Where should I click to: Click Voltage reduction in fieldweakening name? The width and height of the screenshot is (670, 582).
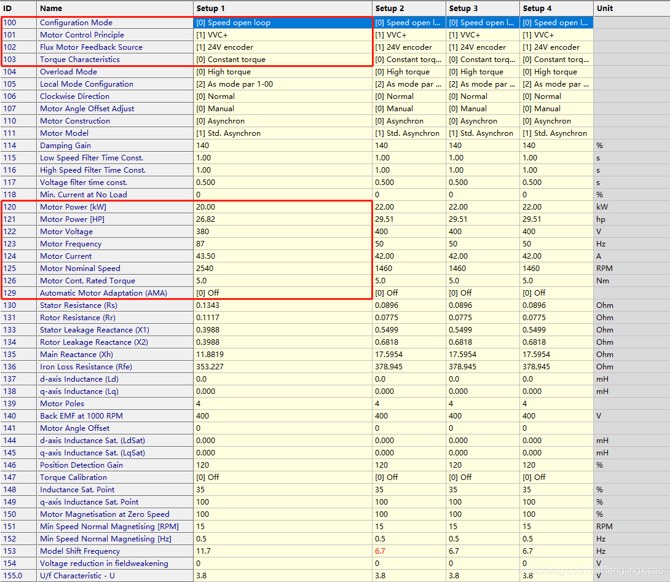[104, 564]
